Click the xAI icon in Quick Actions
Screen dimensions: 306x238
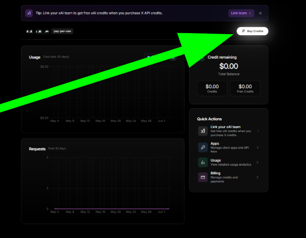pyautogui.click(x=203, y=131)
